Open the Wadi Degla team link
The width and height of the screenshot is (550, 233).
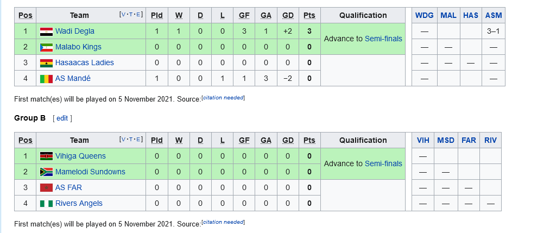point(75,32)
